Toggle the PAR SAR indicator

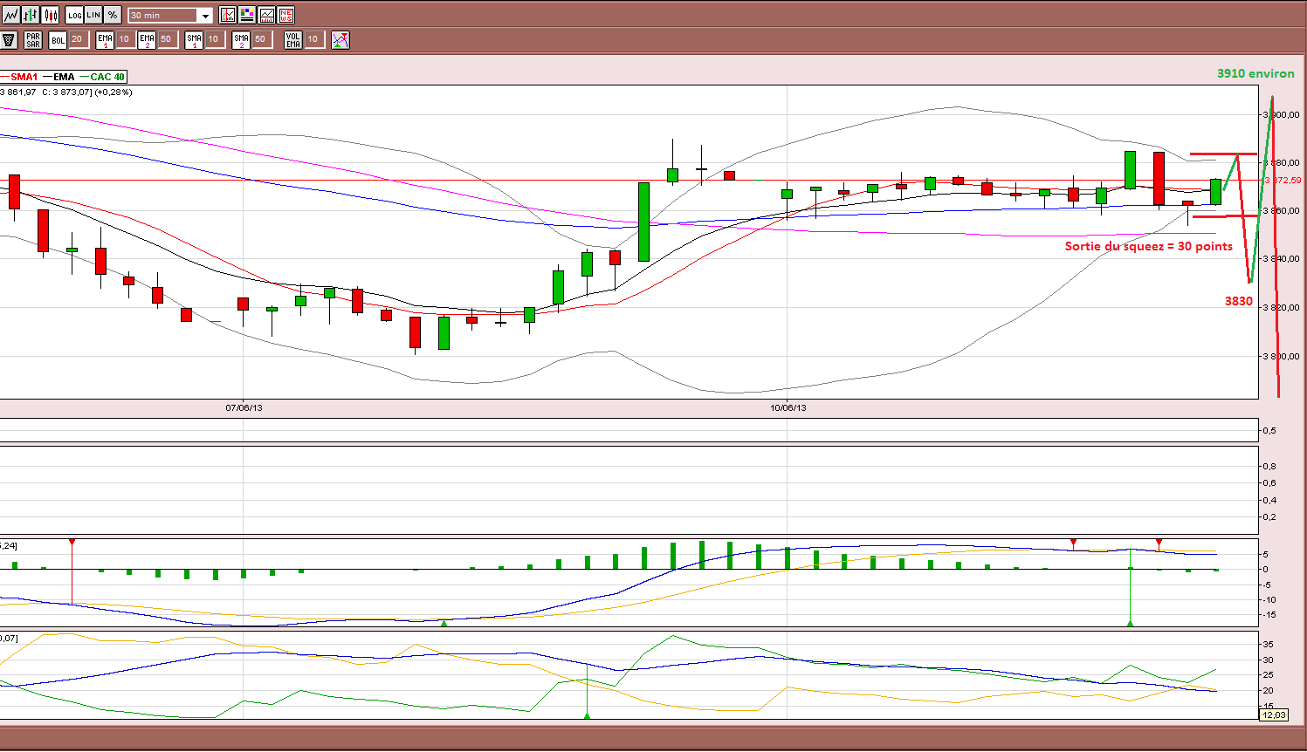point(33,39)
